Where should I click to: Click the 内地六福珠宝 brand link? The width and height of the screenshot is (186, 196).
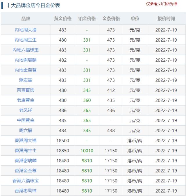(x=26, y=50)
